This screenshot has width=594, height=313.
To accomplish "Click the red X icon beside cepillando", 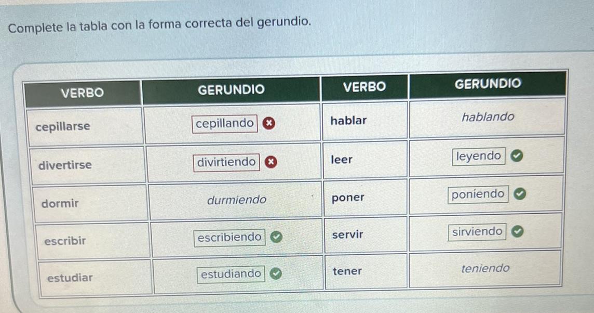I will (x=269, y=123).
